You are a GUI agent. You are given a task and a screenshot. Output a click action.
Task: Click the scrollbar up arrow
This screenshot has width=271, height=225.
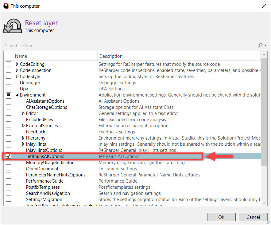coord(264,55)
